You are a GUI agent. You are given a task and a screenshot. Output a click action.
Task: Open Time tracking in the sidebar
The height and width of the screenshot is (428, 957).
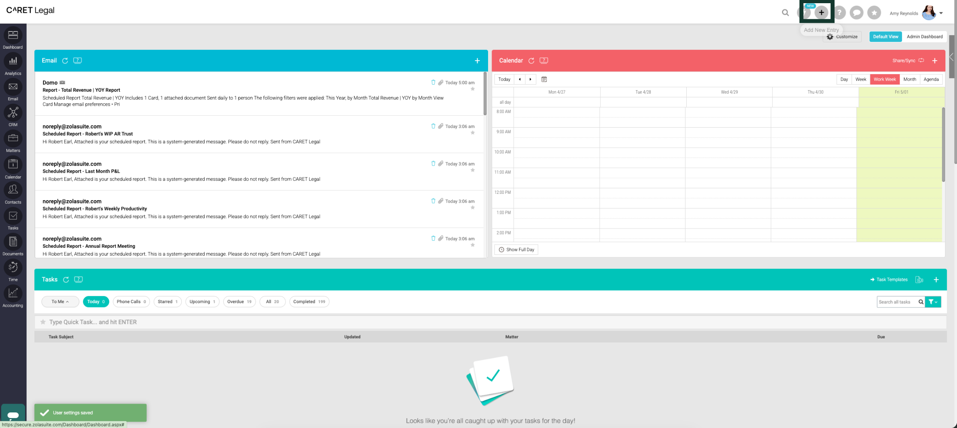13,271
